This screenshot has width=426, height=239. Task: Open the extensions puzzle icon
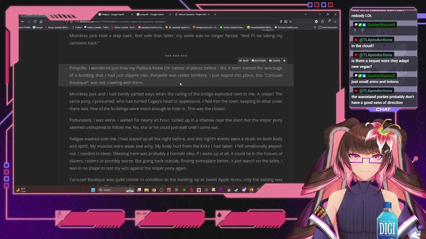point(322,22)
